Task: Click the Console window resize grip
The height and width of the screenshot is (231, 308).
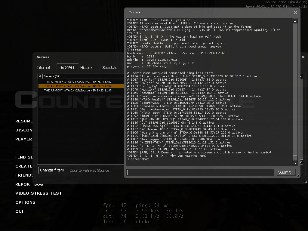Action: click(x=298, y=176)
